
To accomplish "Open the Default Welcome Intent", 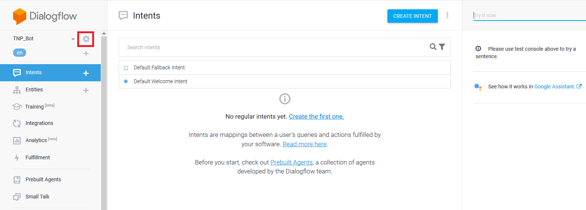I will tap(160, 81).
